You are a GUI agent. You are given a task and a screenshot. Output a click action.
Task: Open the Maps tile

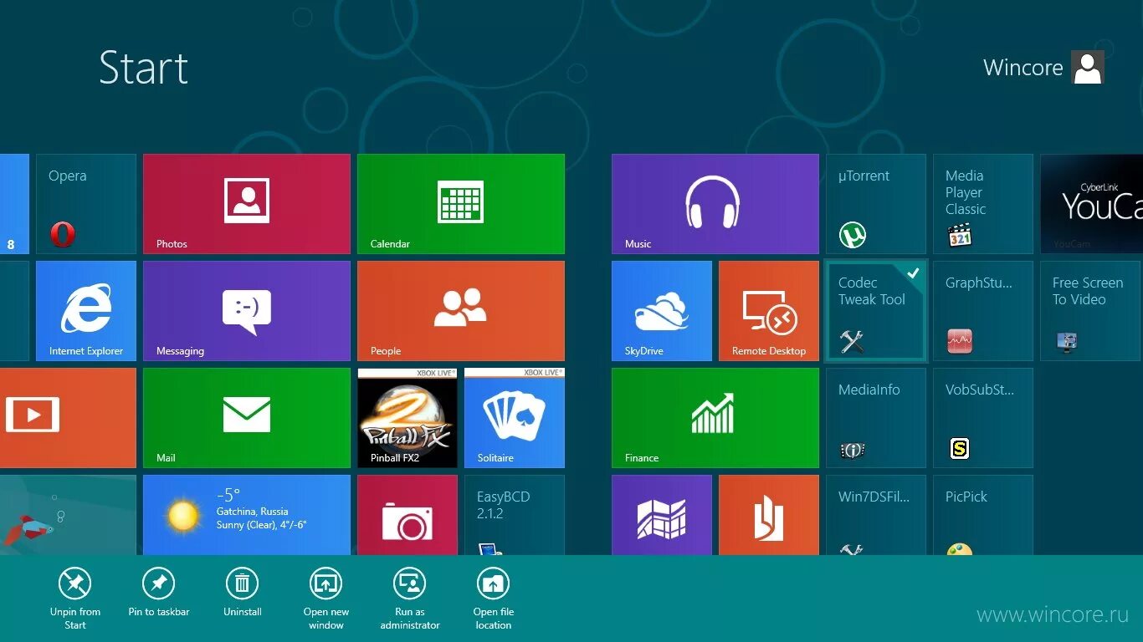point(662,515)
